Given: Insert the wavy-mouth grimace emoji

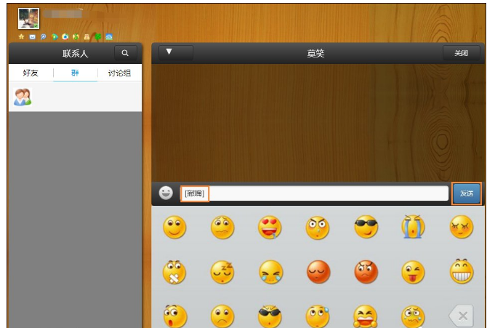Looking at the screenshot, I should point(222,227).
